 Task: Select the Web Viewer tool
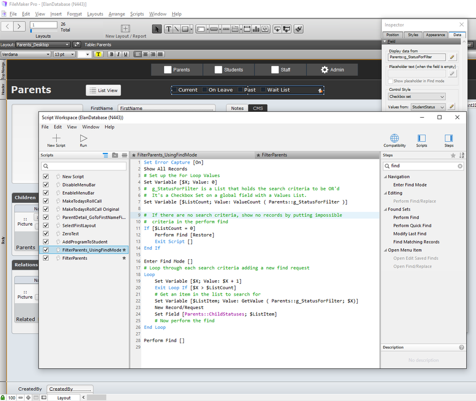pyautogui.click(x=265, y=29)
